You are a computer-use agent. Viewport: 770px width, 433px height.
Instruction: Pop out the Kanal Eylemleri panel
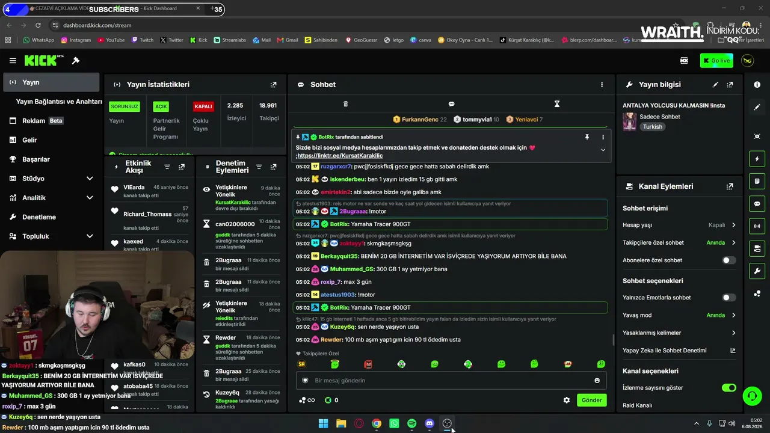[730, 186]
